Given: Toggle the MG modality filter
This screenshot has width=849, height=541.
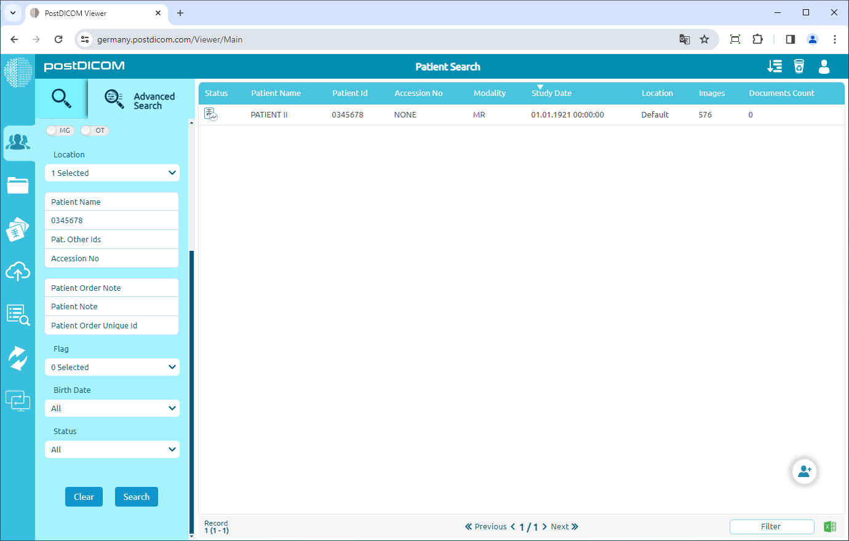Looking at the screenshot, I should 60,130.
